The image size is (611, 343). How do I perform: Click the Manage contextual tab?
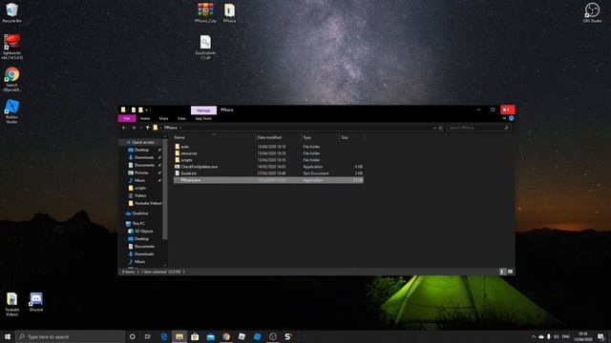(203, 111)
